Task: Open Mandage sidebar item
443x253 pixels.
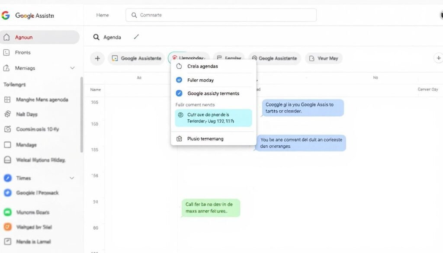Action: point(26,145)
